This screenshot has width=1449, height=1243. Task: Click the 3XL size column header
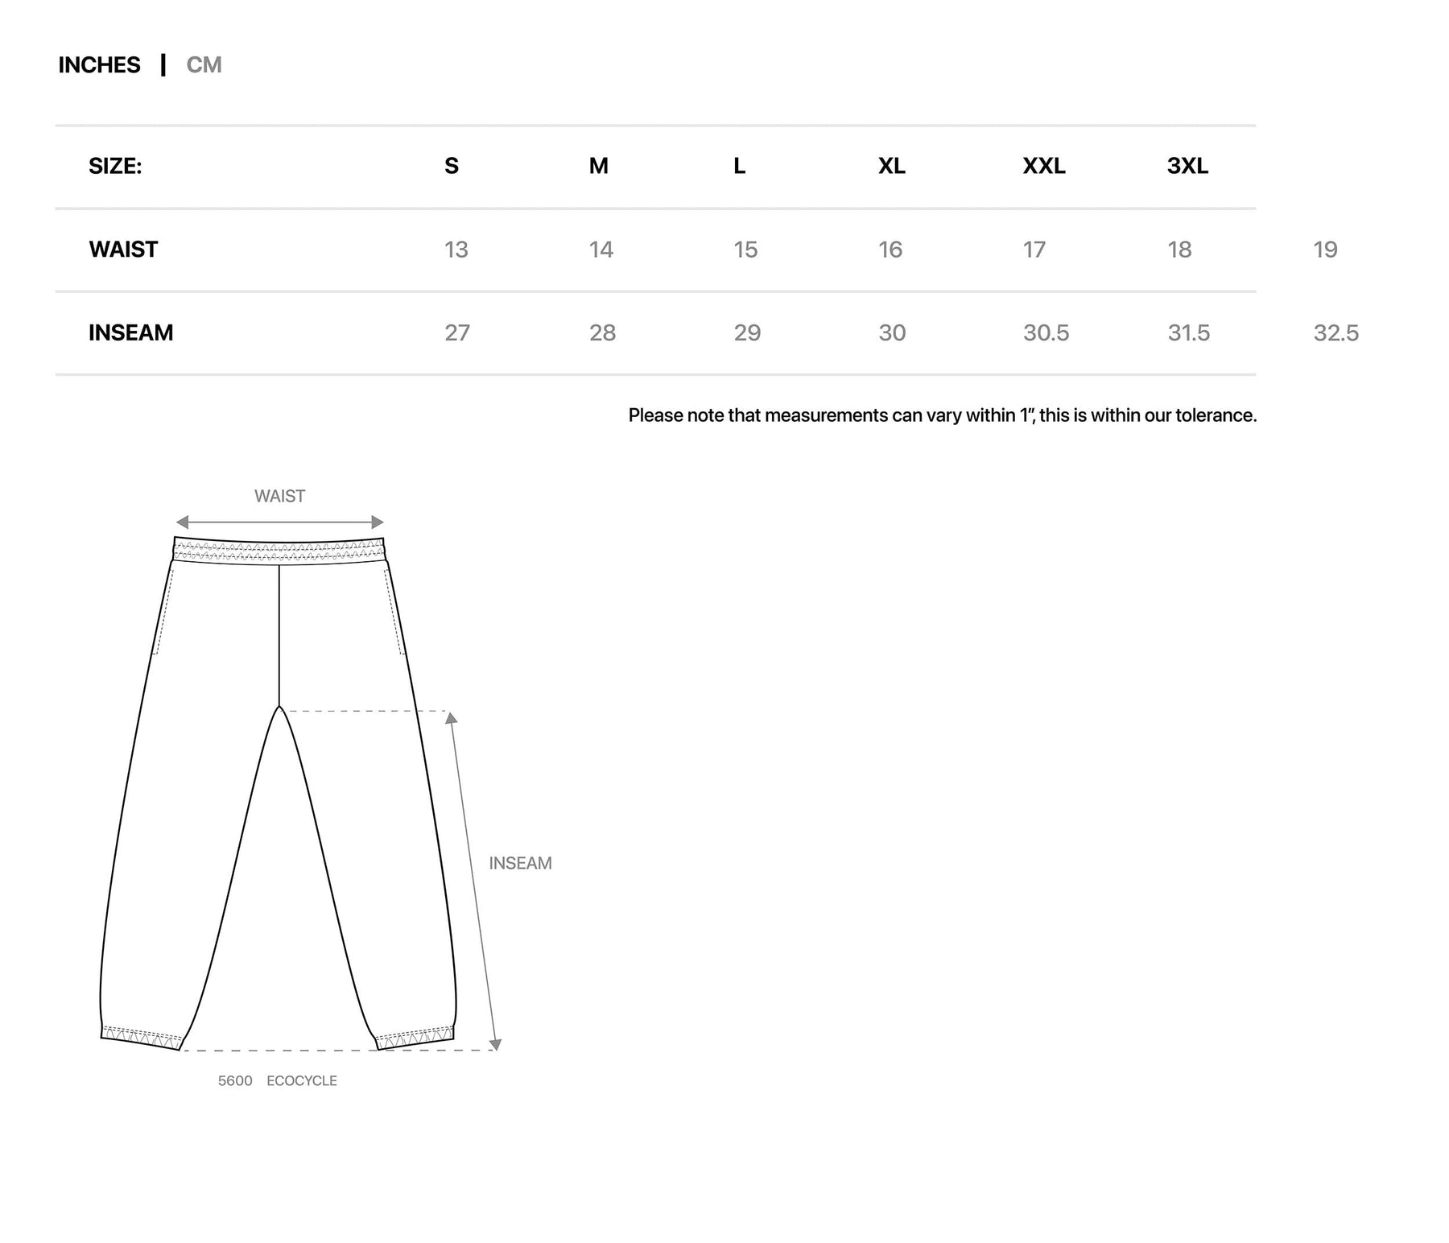tap(1187, 166)
